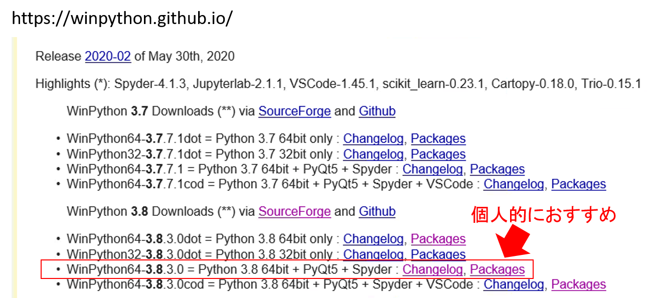
Task: Open Changelog for WinPython64-3.7.7.1cod
Action: [x=514, y=184]
